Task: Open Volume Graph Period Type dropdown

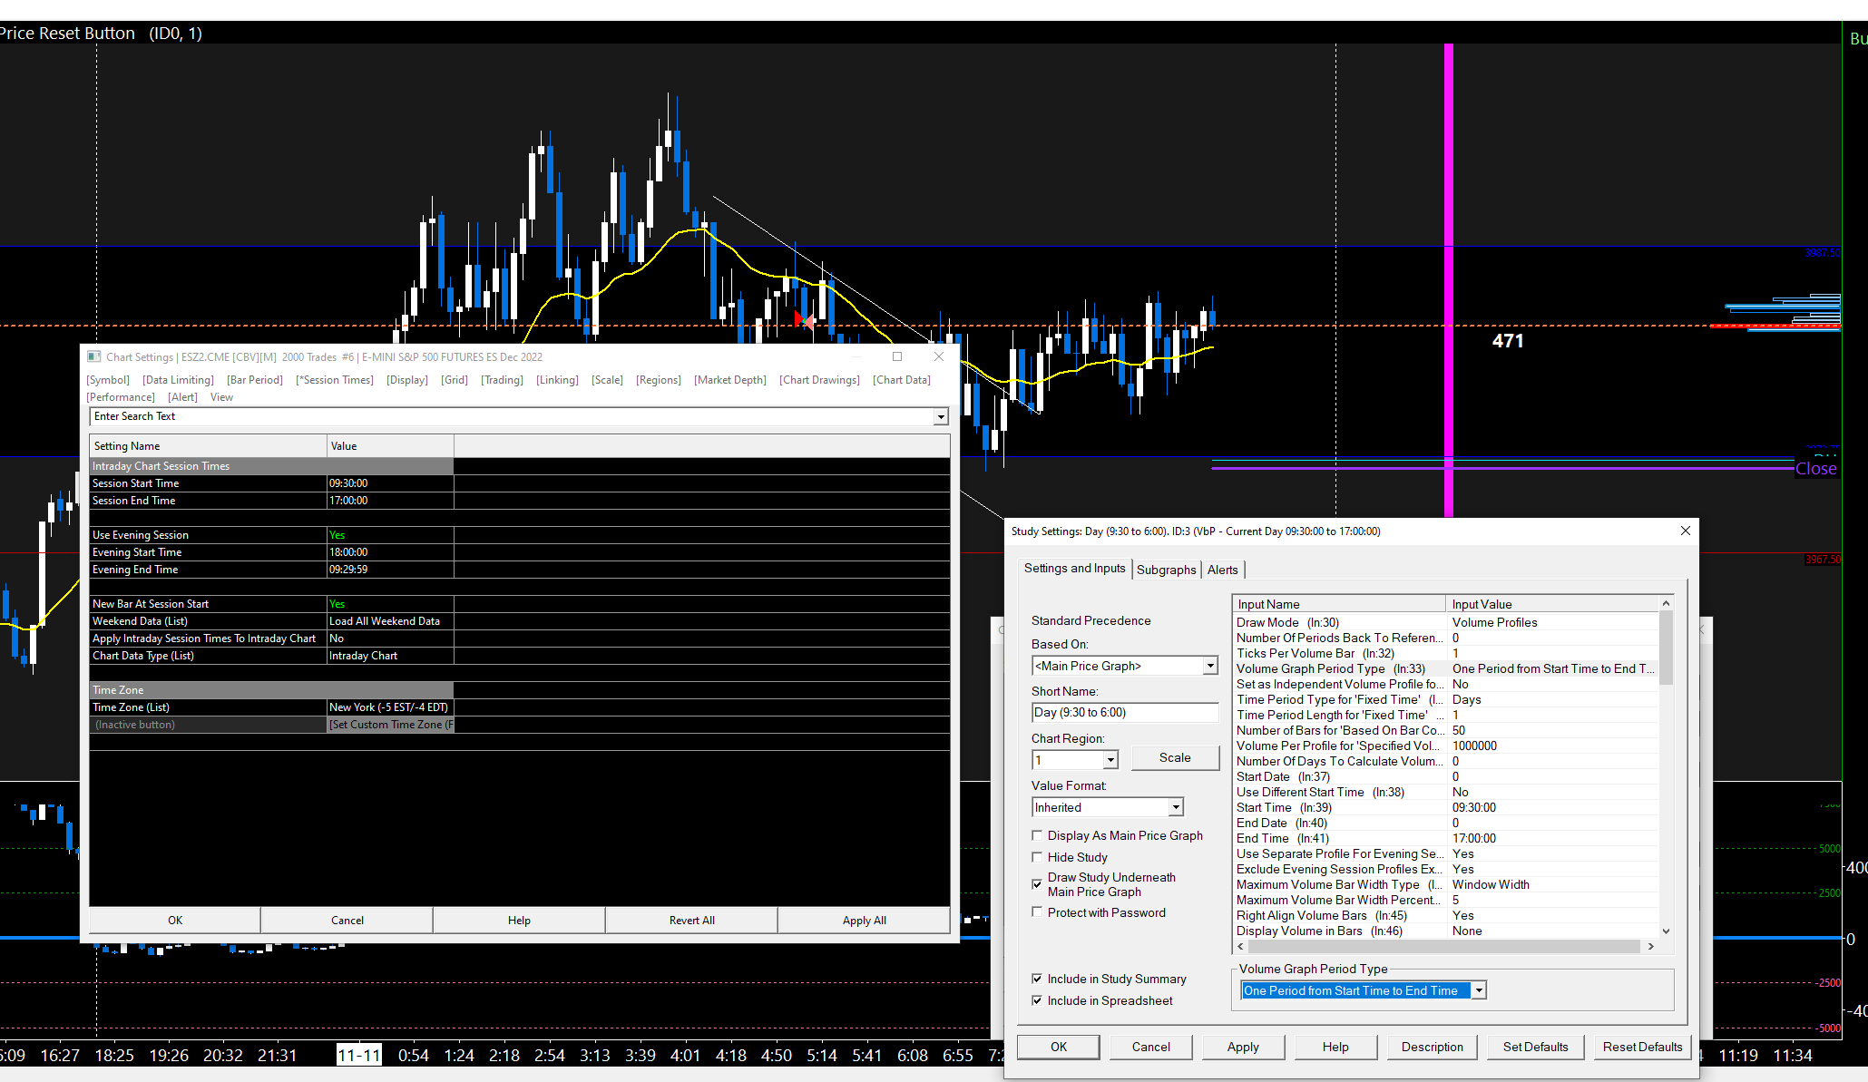Action: pos(1479,990)
